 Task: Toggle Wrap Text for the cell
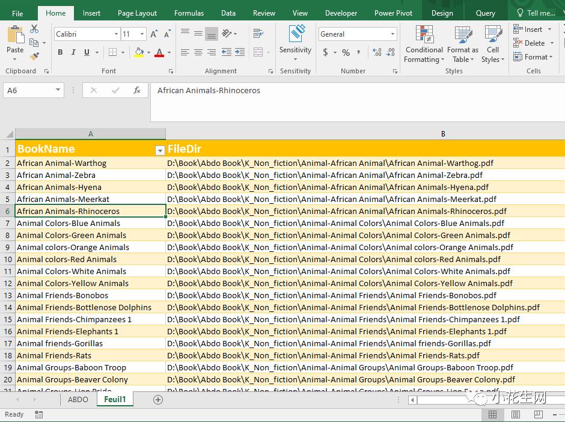(258, 34)
